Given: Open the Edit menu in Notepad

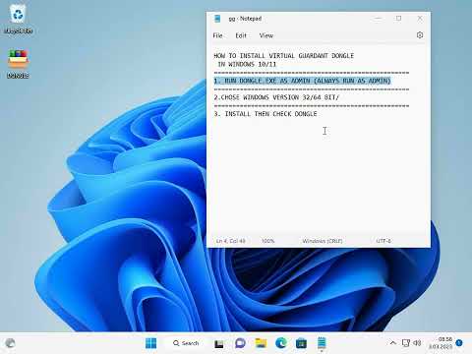Looking at the screenshot, I should coord(241,35).
